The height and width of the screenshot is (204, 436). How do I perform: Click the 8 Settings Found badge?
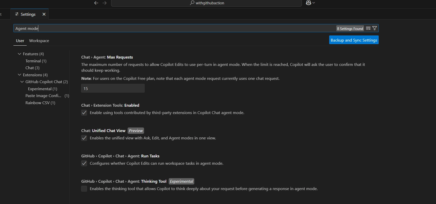pyautogui.click(x=350, y=29)
